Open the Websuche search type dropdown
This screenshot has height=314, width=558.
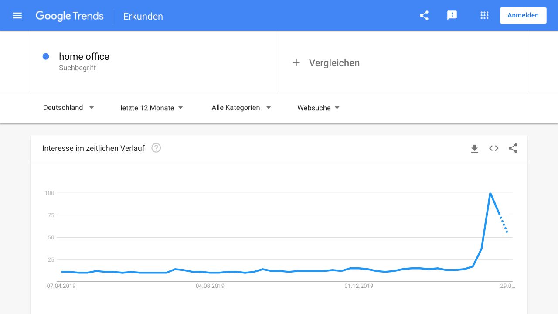point(318,108)
